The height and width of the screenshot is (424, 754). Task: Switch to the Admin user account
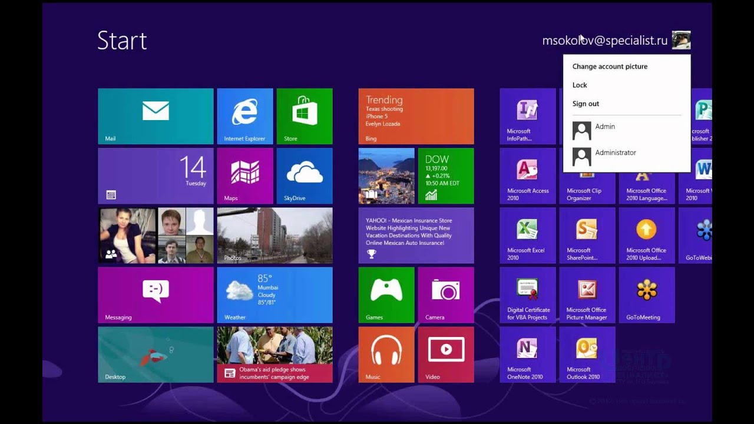[x=626, y=130]
